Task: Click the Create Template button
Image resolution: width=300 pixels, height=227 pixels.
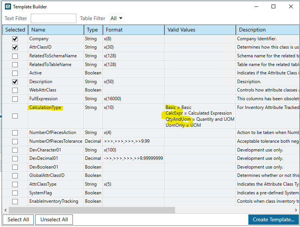Action: pyautogui.click(x=273, y=219)
